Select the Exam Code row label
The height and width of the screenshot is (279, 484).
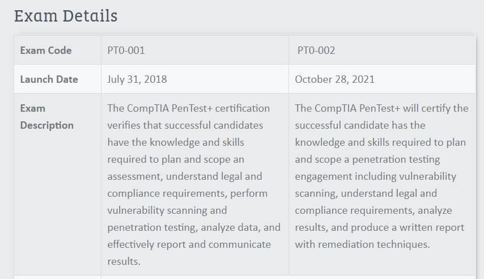click(x=46, y=50)
